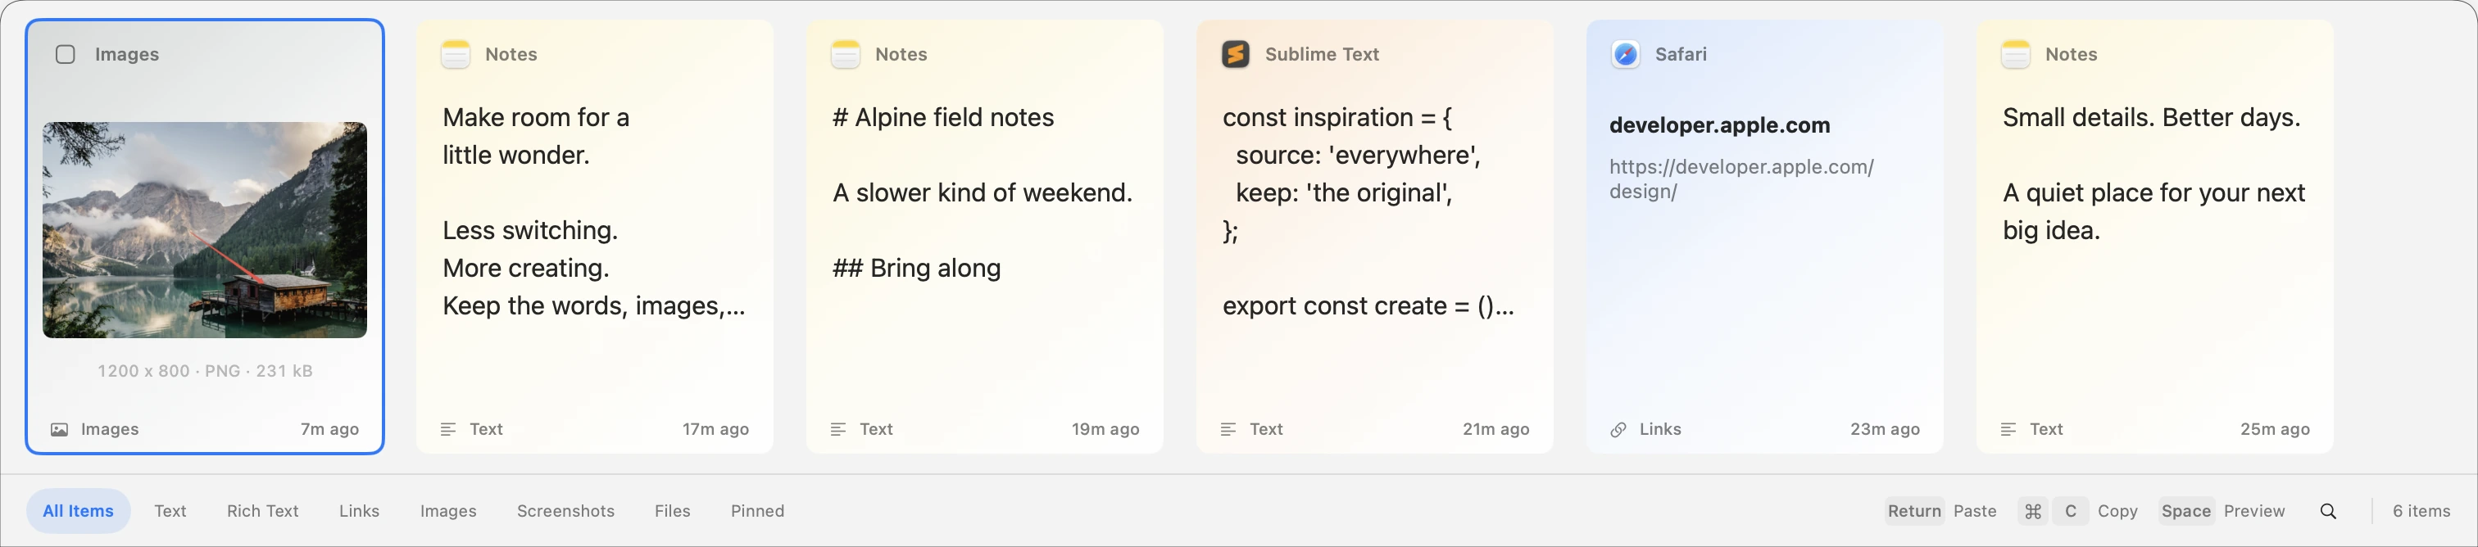Screen dimensions: 2478x547
Task: Click the Notes icon on 'Small details' card
Action: coord(2015,55)
